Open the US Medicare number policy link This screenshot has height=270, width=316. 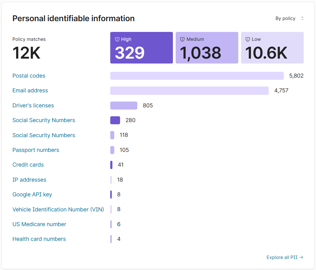39,224
